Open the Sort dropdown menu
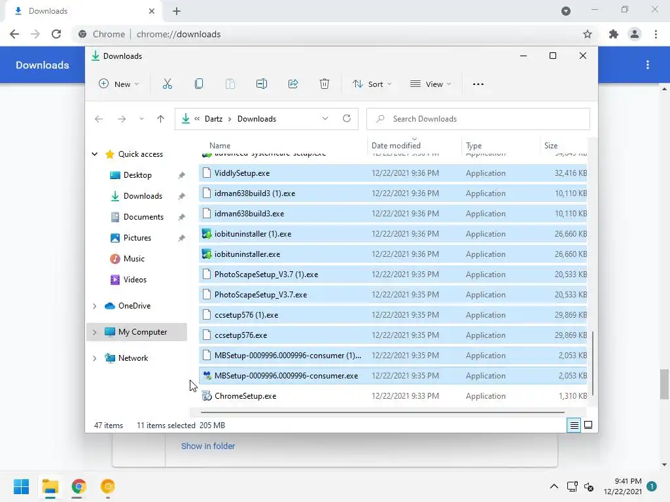 (x=372, y=84)
